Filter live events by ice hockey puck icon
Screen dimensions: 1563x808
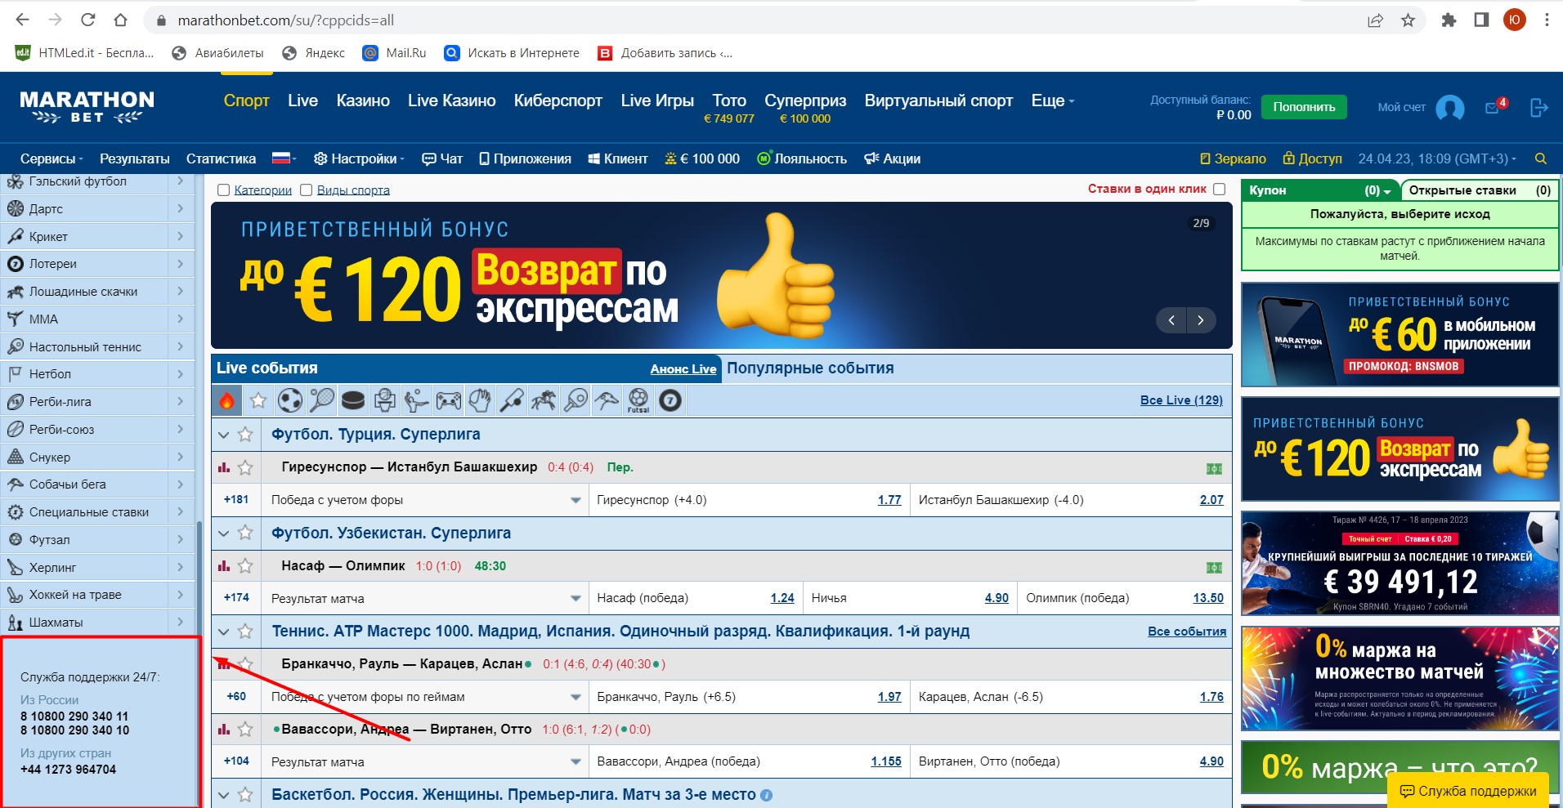tap(352, 400)
